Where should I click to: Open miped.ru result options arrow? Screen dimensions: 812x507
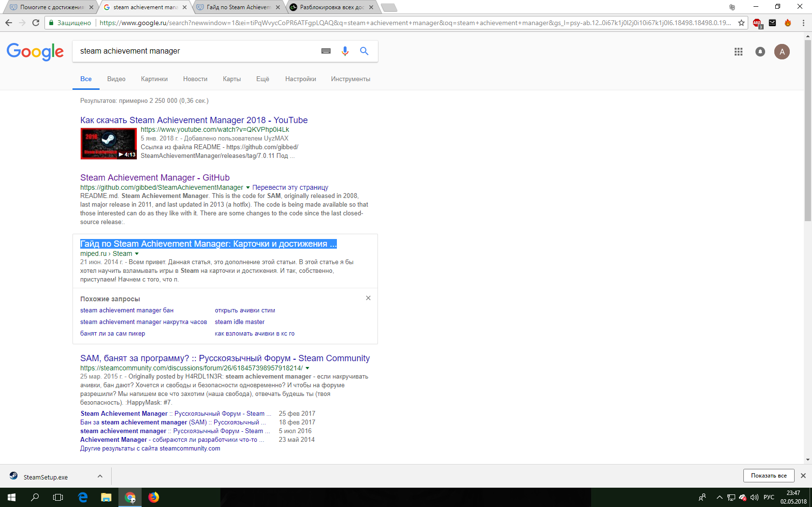pyautogui.click(x=137, y=253)
